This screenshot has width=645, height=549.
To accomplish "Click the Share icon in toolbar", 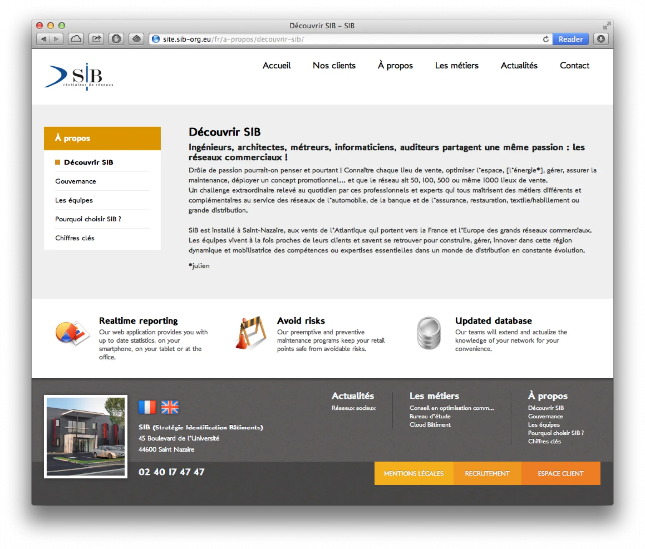I will (96, 39).
